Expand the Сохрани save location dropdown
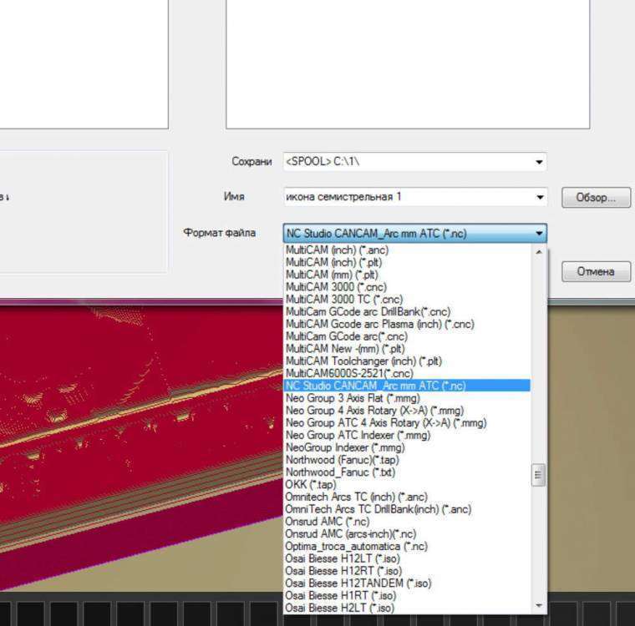The image size is (635, 626). (x=539, y=162)
